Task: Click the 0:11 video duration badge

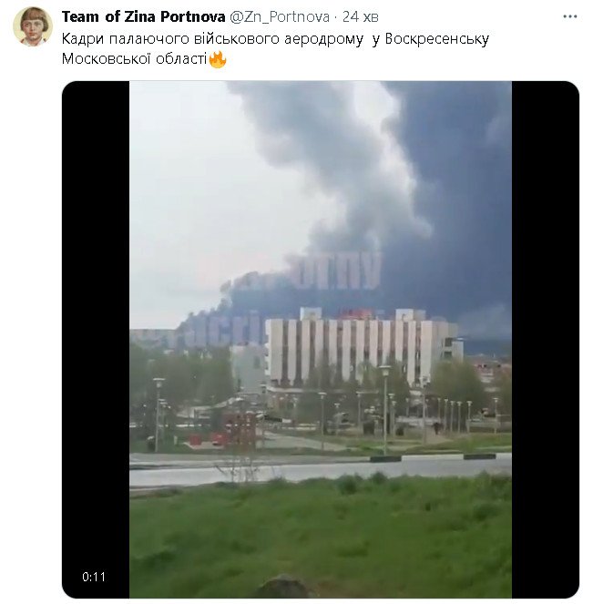Action: [94, 577]
